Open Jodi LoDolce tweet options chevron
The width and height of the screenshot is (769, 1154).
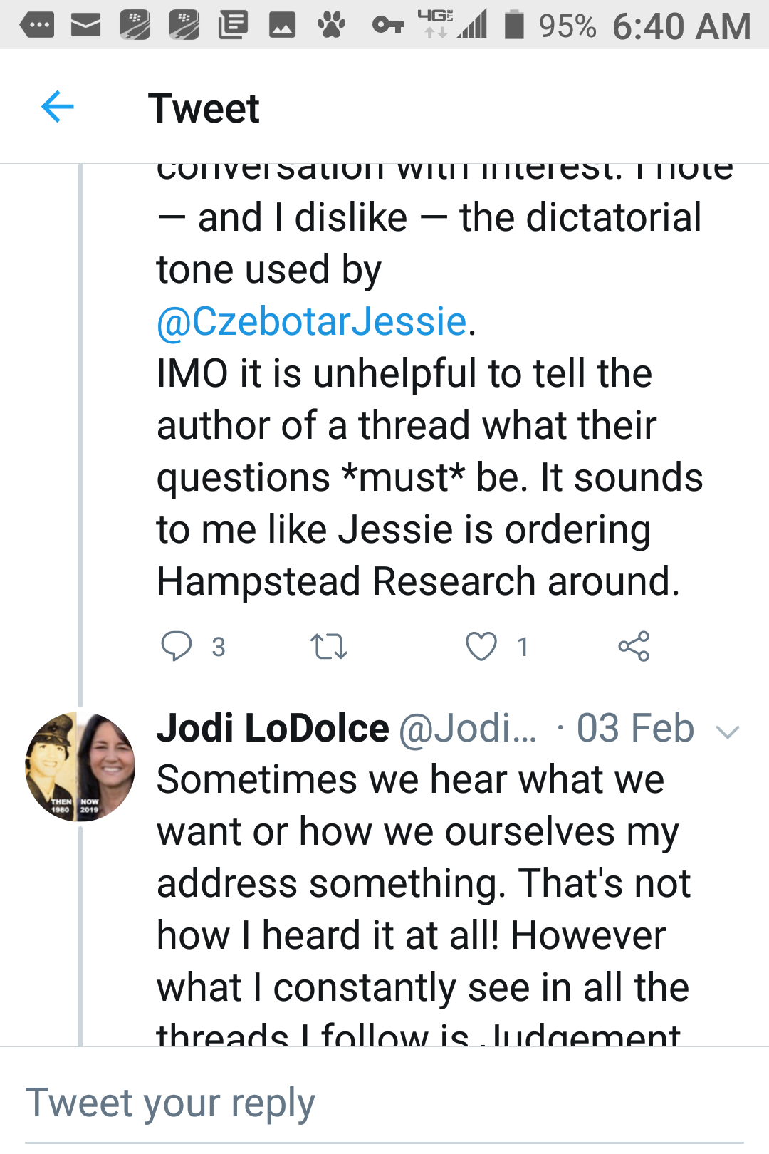coord(728,731)
